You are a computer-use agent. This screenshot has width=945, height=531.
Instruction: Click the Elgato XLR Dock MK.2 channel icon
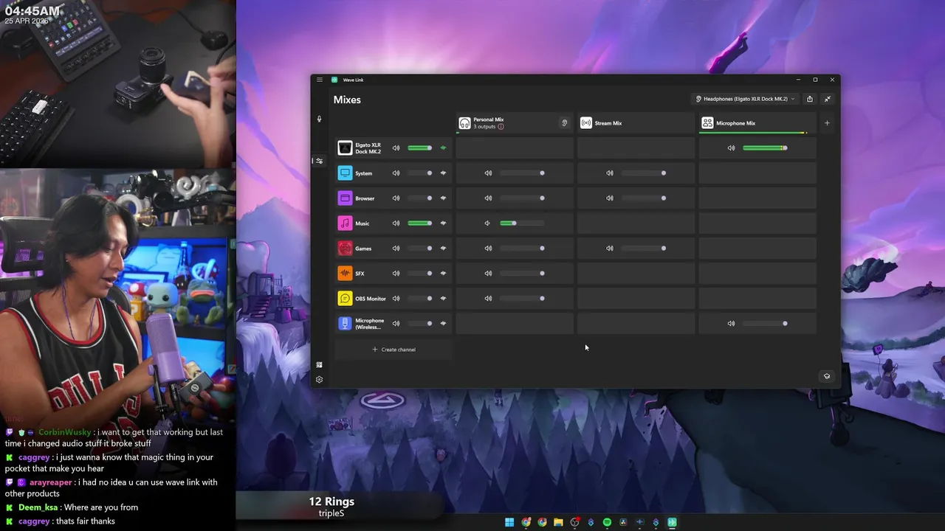(345, 148)
